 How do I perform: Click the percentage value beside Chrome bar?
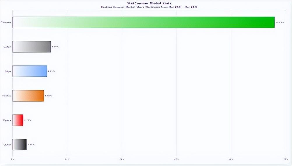pyautogui.click(x=279, y=22)
